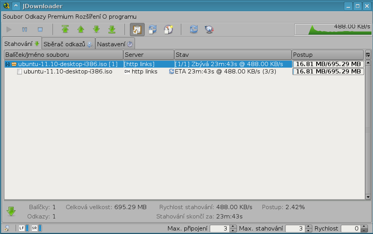
Task: Click scrollbar up arrow in download list
Action: coord(368,63)
